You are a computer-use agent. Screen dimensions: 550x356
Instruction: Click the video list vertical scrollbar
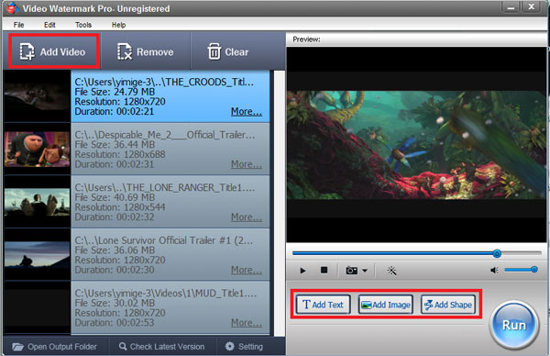coord(280,204)
